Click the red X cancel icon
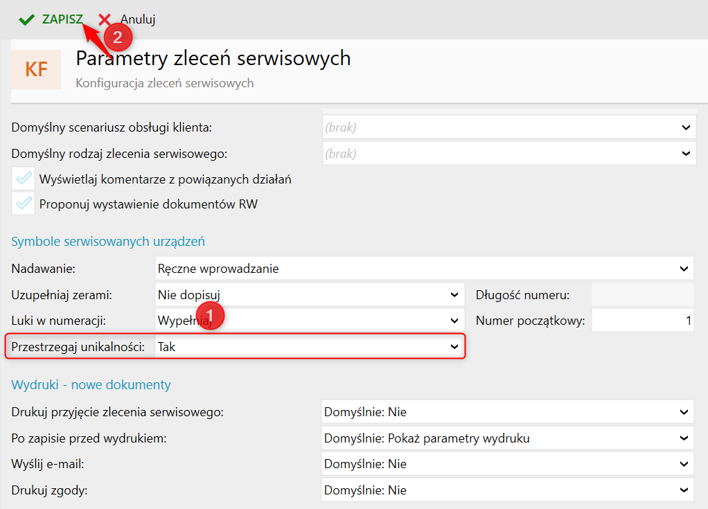The height and width of the screenshot is (509, 708). [105, 19]
